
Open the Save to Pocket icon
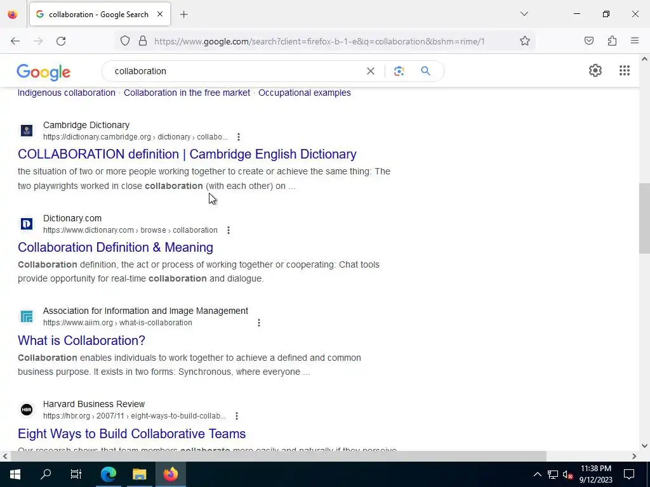(x=588, y=41)
